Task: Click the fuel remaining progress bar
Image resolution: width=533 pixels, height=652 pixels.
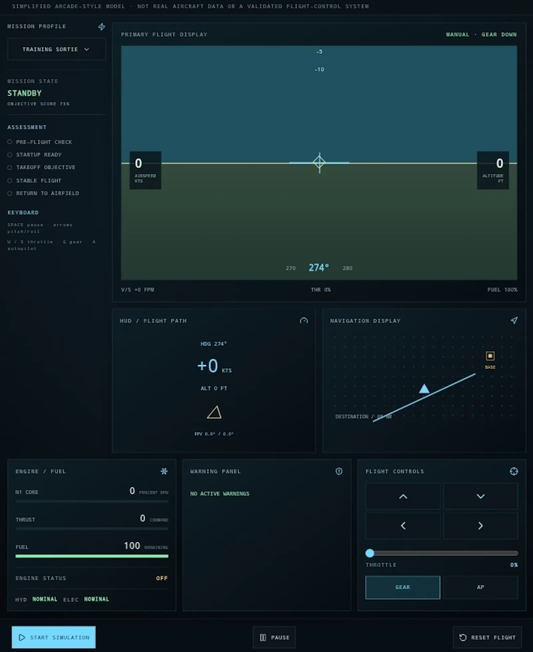Action: tap(92, 556)
